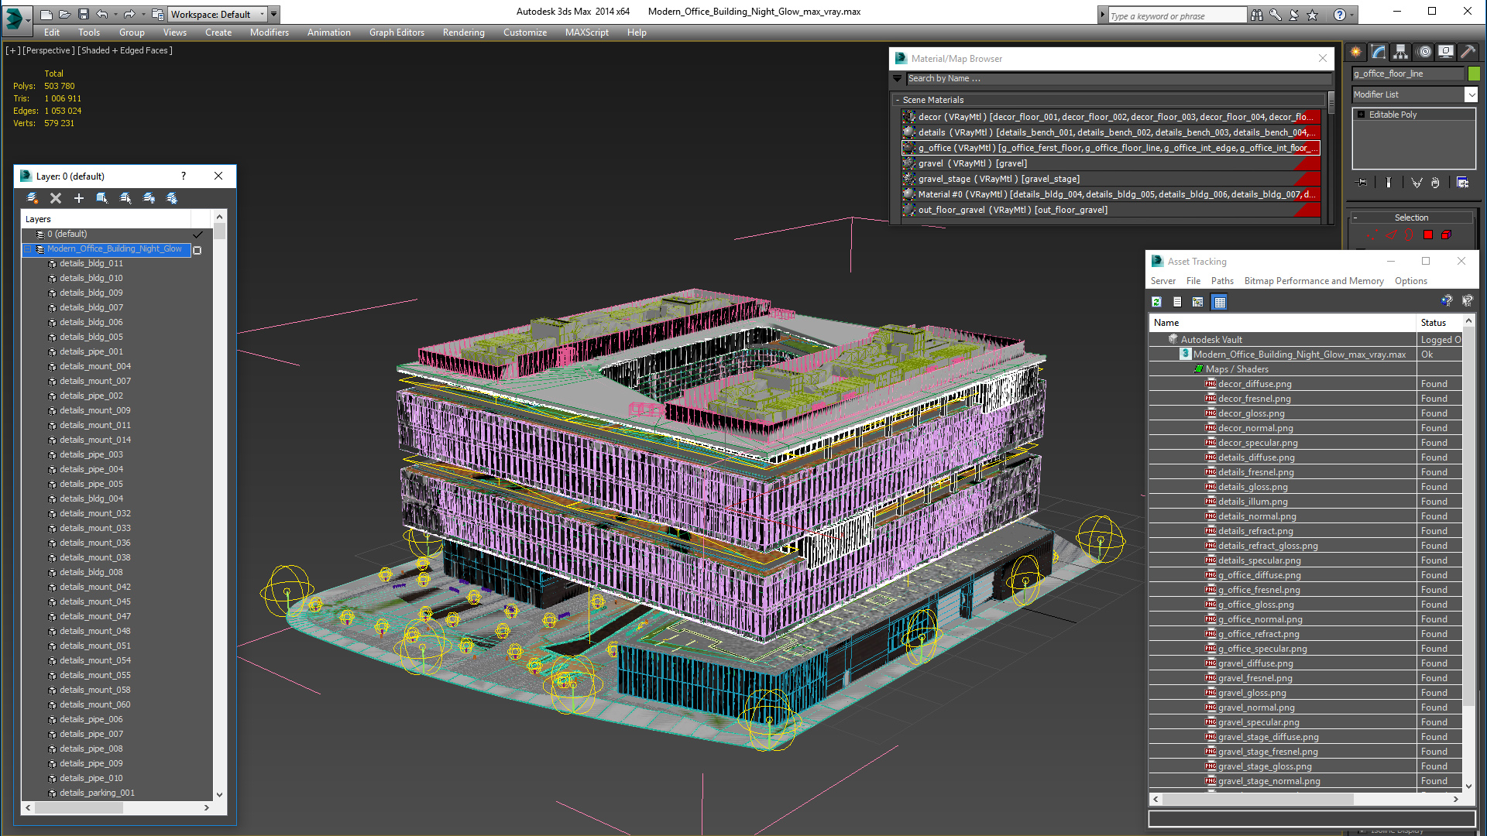Open the Modify command panel tab
Image resolution: width=1487 pixels, height=836 pixels.
coord(1379,52)
